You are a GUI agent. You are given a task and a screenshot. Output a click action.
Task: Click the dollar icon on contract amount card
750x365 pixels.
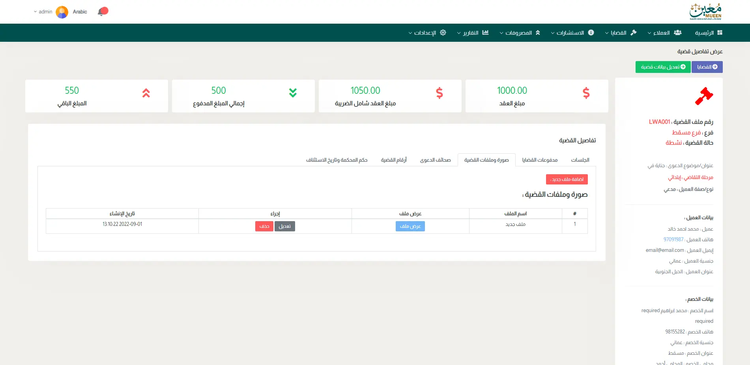(586, 93)
